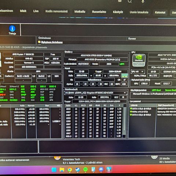Click the blue Tietoja info icon
The height and width of the screenshot is (176, 176).
[x=12, y=28]
